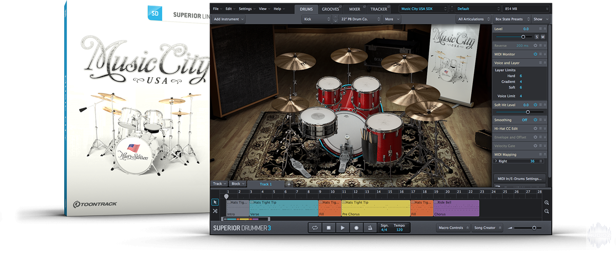This screenshot has height=253, width=616.
Task: Click MIDI In/E-Drums Settings button
Action: click(x=519, y=179)
